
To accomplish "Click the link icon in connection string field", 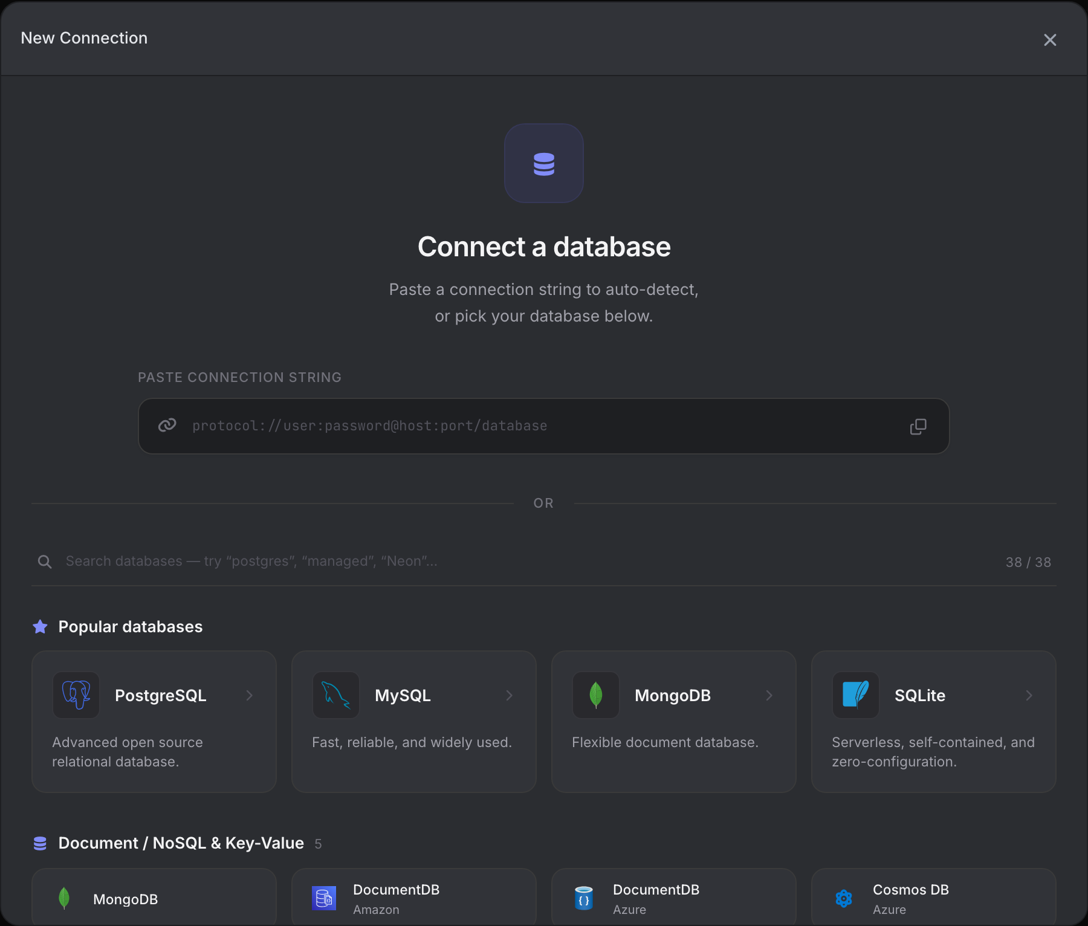I will click(x=167, y=426).
